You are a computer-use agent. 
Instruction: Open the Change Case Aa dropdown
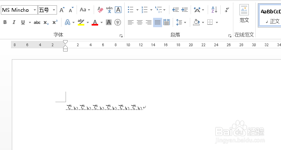tap(85, 10)
